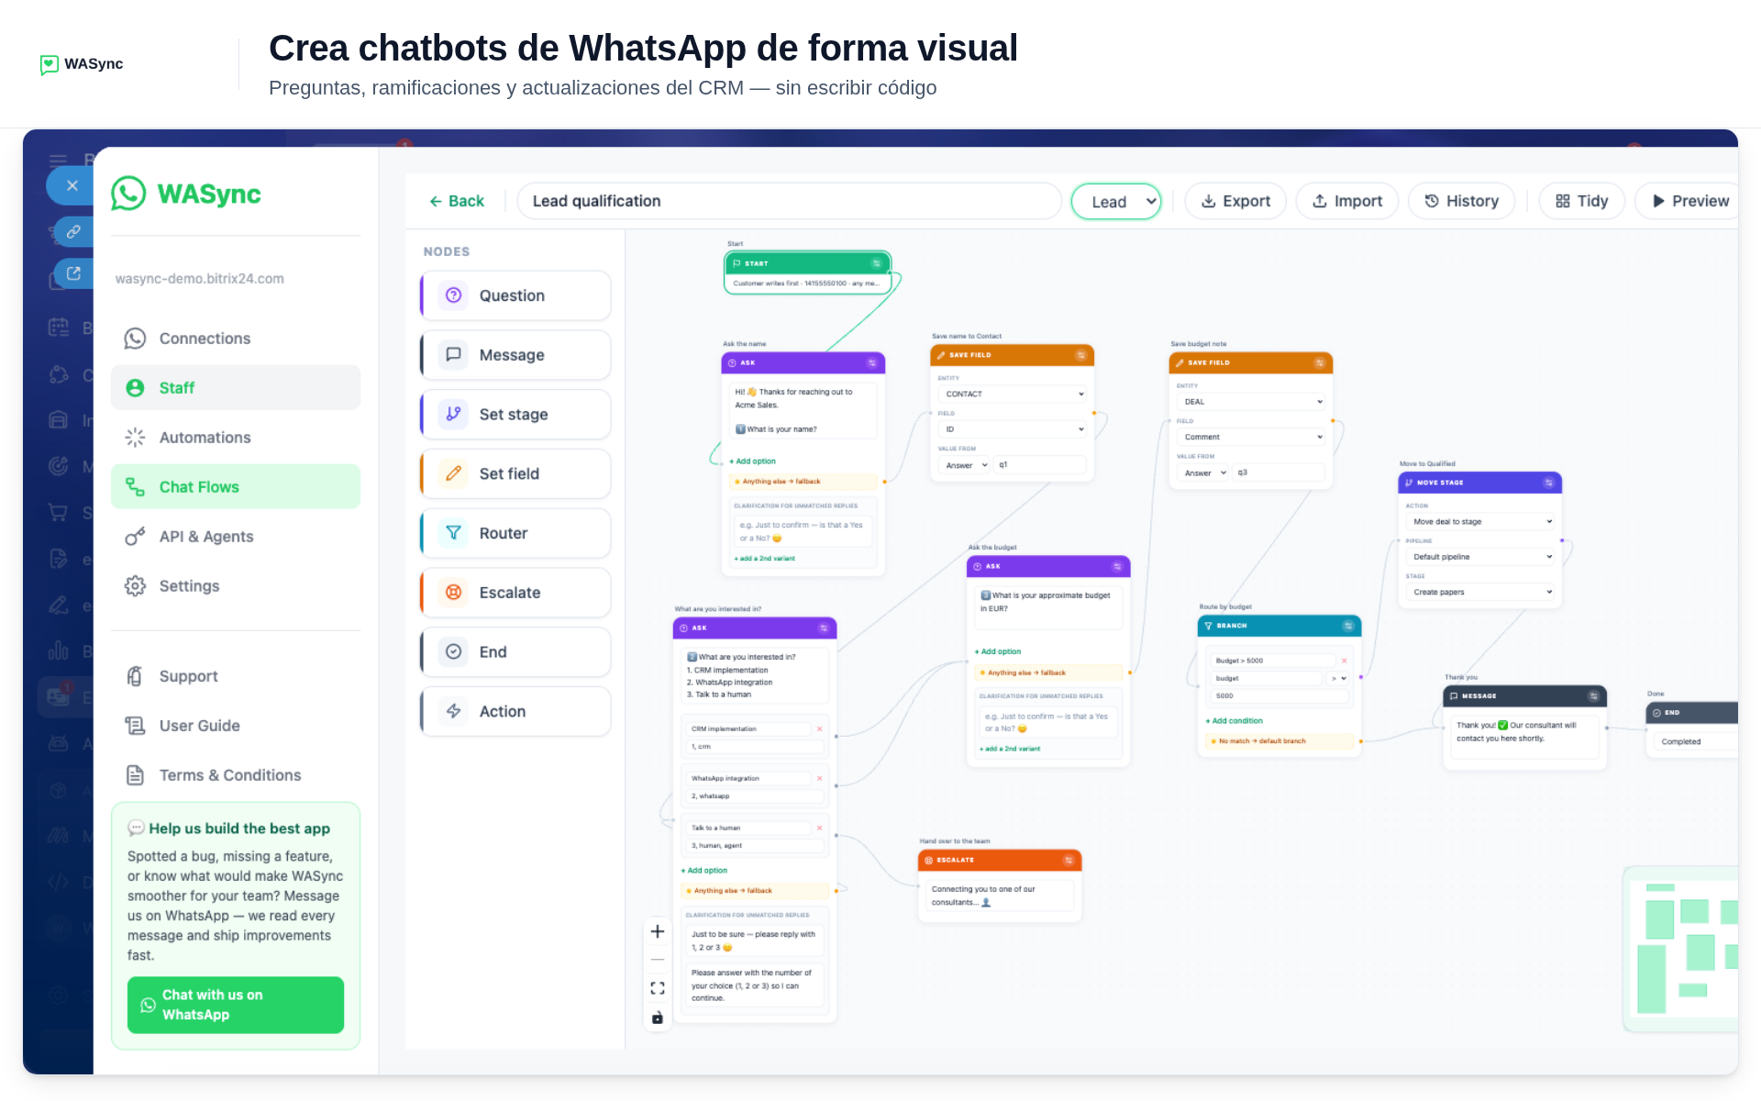Image resolution: width=1761 pixels, height=1101 pixels.
Task: Close the WASync side panel
Action: pyautogui.click(x=72, y=185)
